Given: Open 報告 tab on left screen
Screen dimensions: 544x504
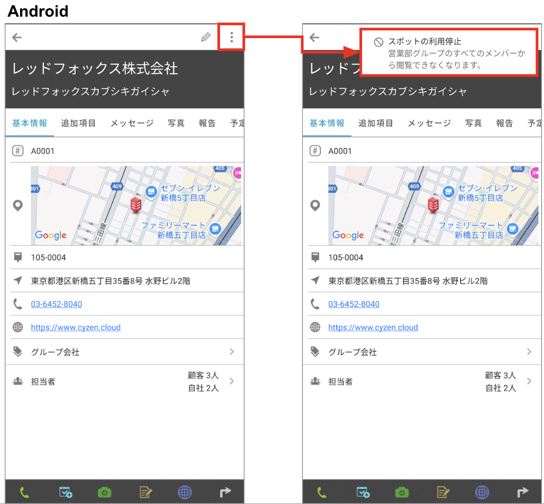Looking at the screenshot, I should (207, 123).
